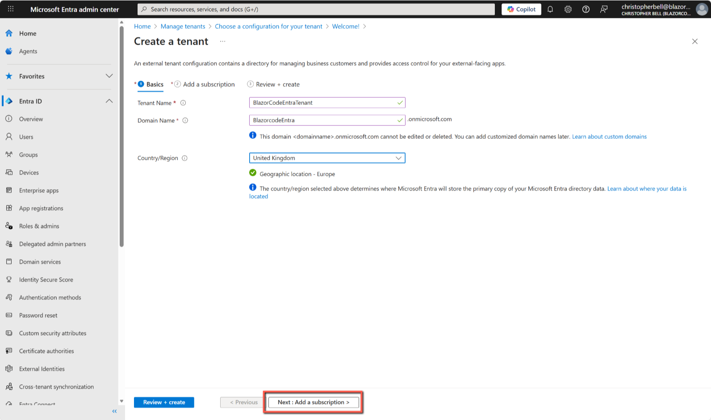
Task: Switch to Add a subscription tab
Action: [x=208, y=84]
